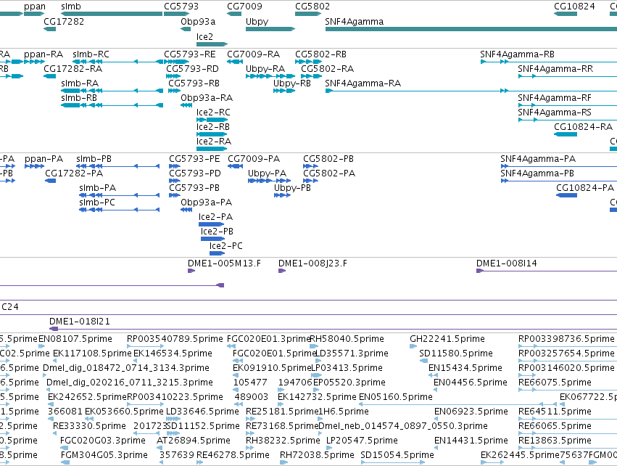Click the slmb-PC protein label
The image size is (617, 466).
pos(97,203)
